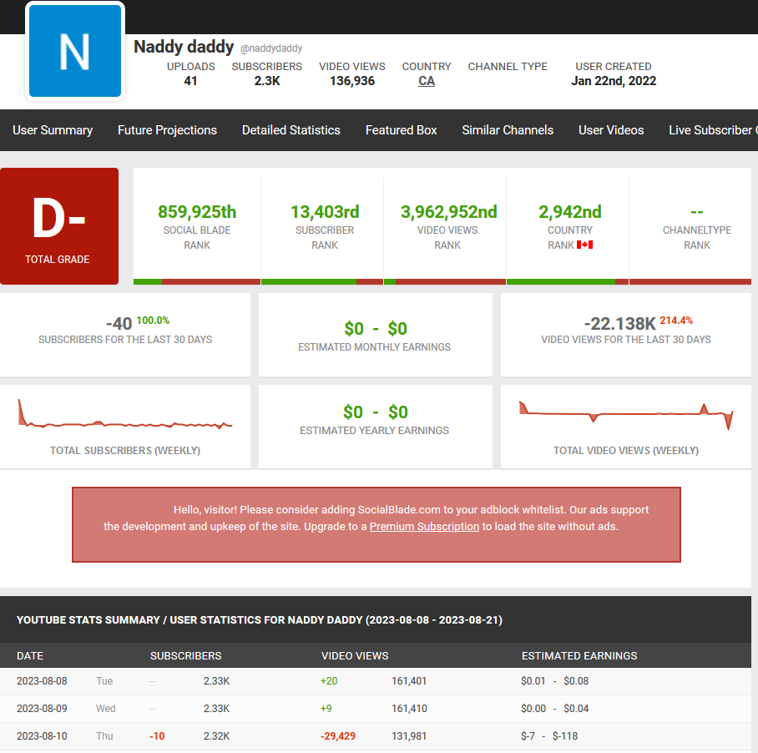Click the Canada flag beside Country Rank
The image size is (758, 753).
tap(584, 245)
